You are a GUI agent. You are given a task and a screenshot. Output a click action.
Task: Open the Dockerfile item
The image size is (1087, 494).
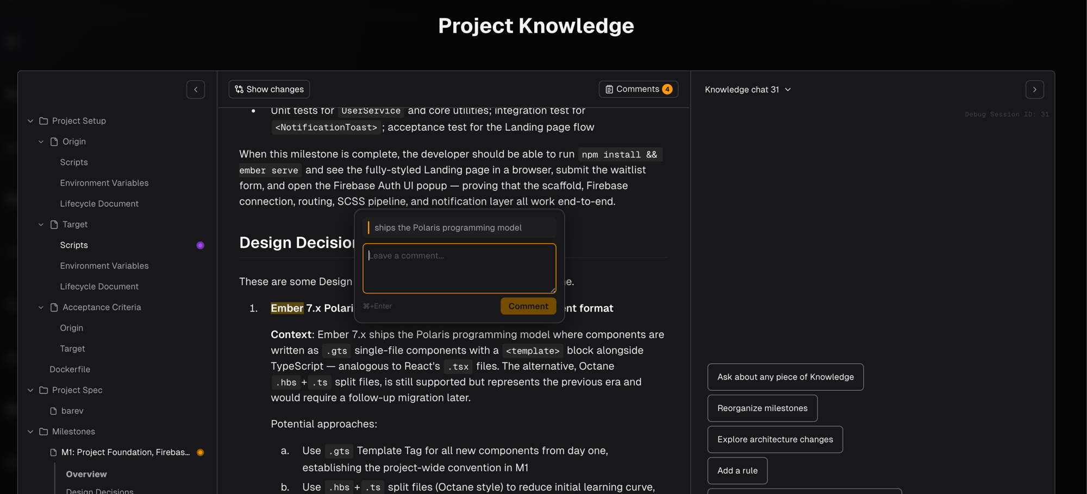[70, 370]
